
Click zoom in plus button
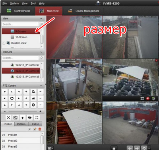click(x=26, y=92)
